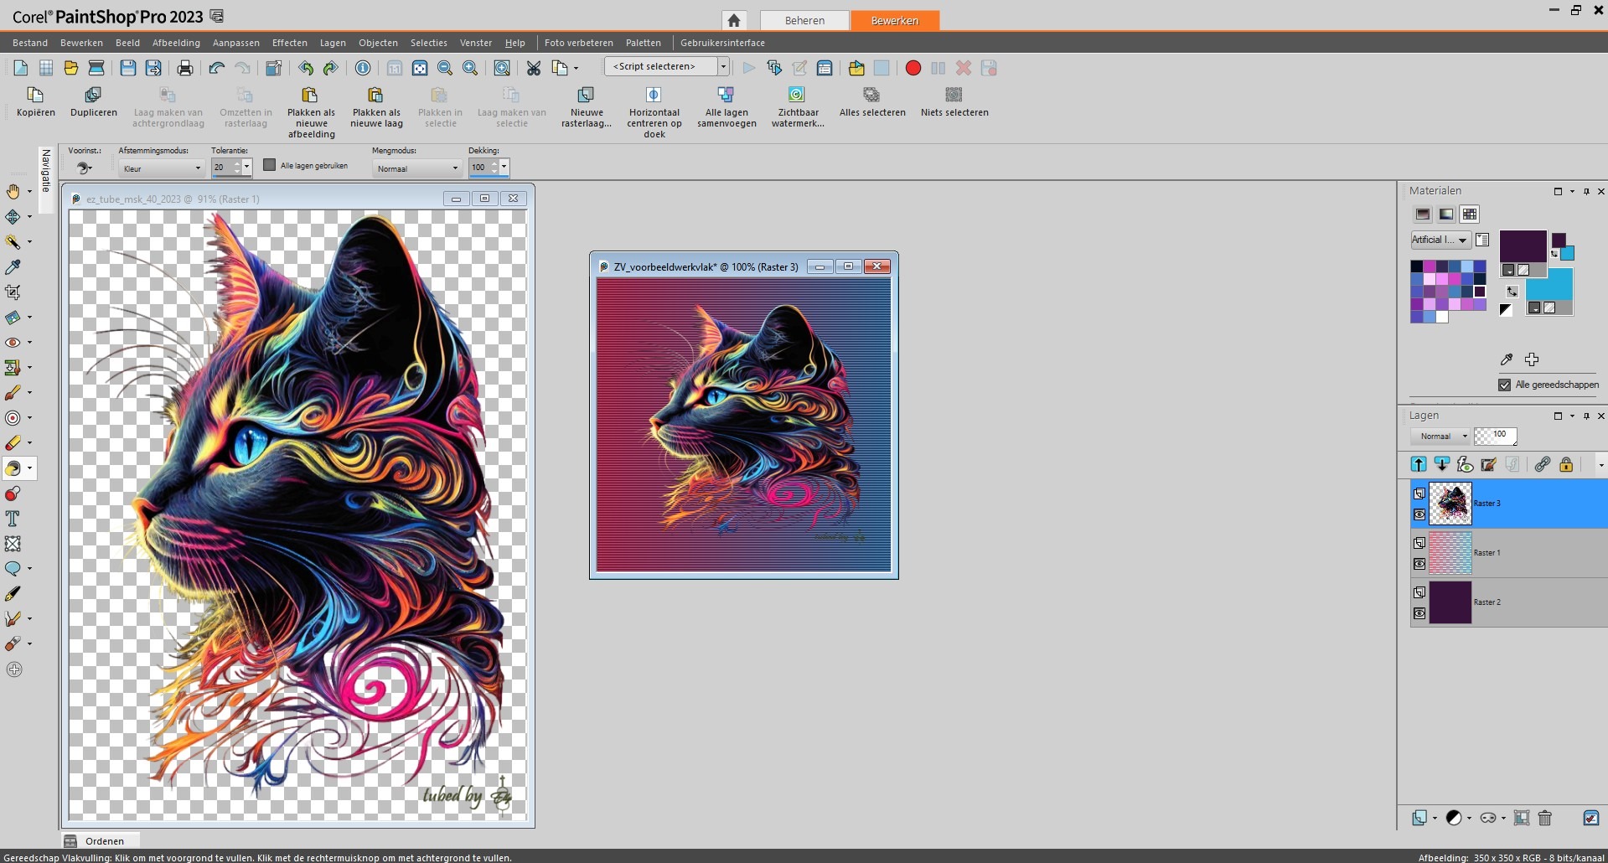1608x863 pixels.
Task: Click the sample color dropper in Materialen
Action: click(x=1507, y=359)
